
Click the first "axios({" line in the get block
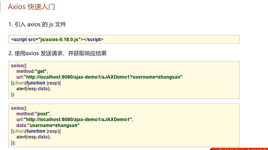click(19, 66)
